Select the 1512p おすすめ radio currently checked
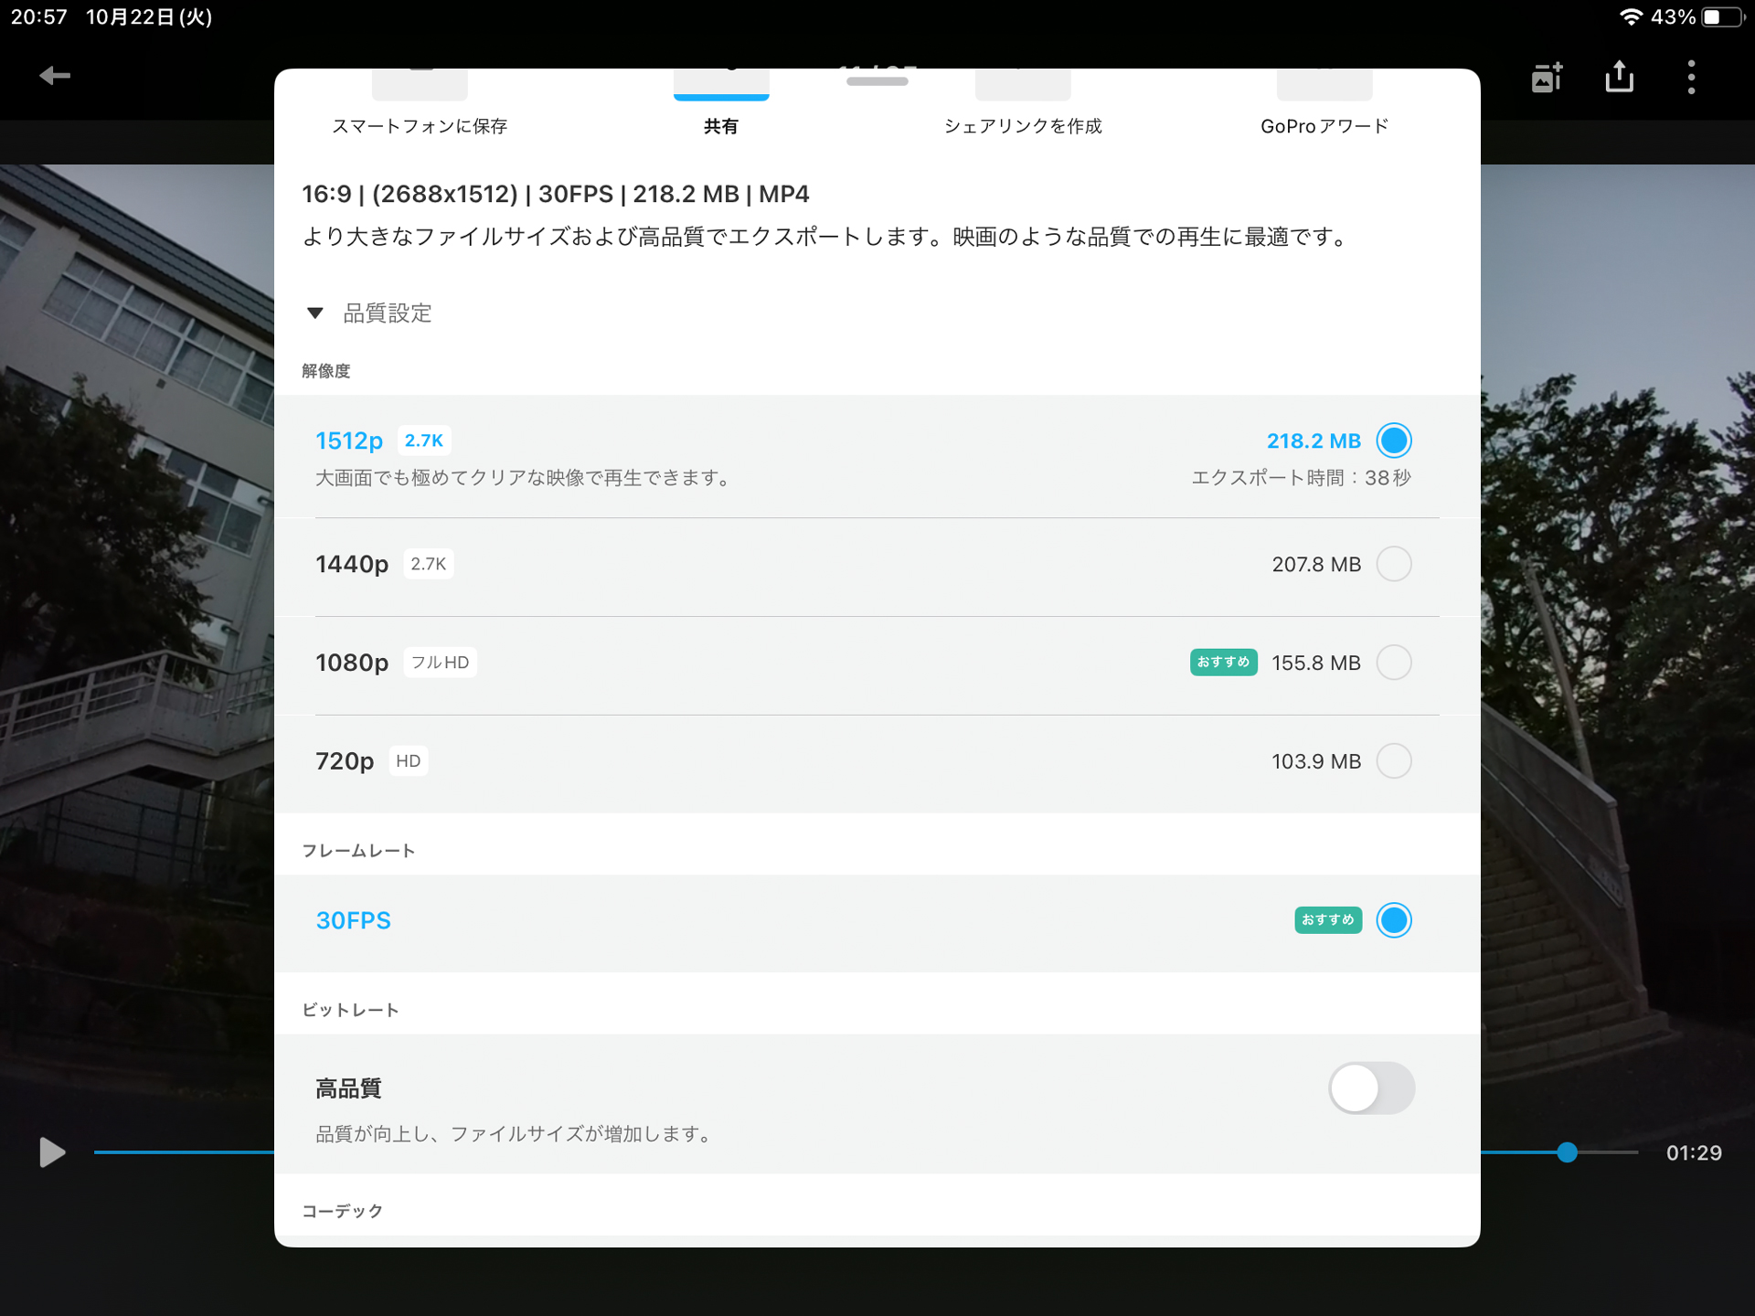The width and height of the screenshot is (1755, 1316). [1394, 440]
